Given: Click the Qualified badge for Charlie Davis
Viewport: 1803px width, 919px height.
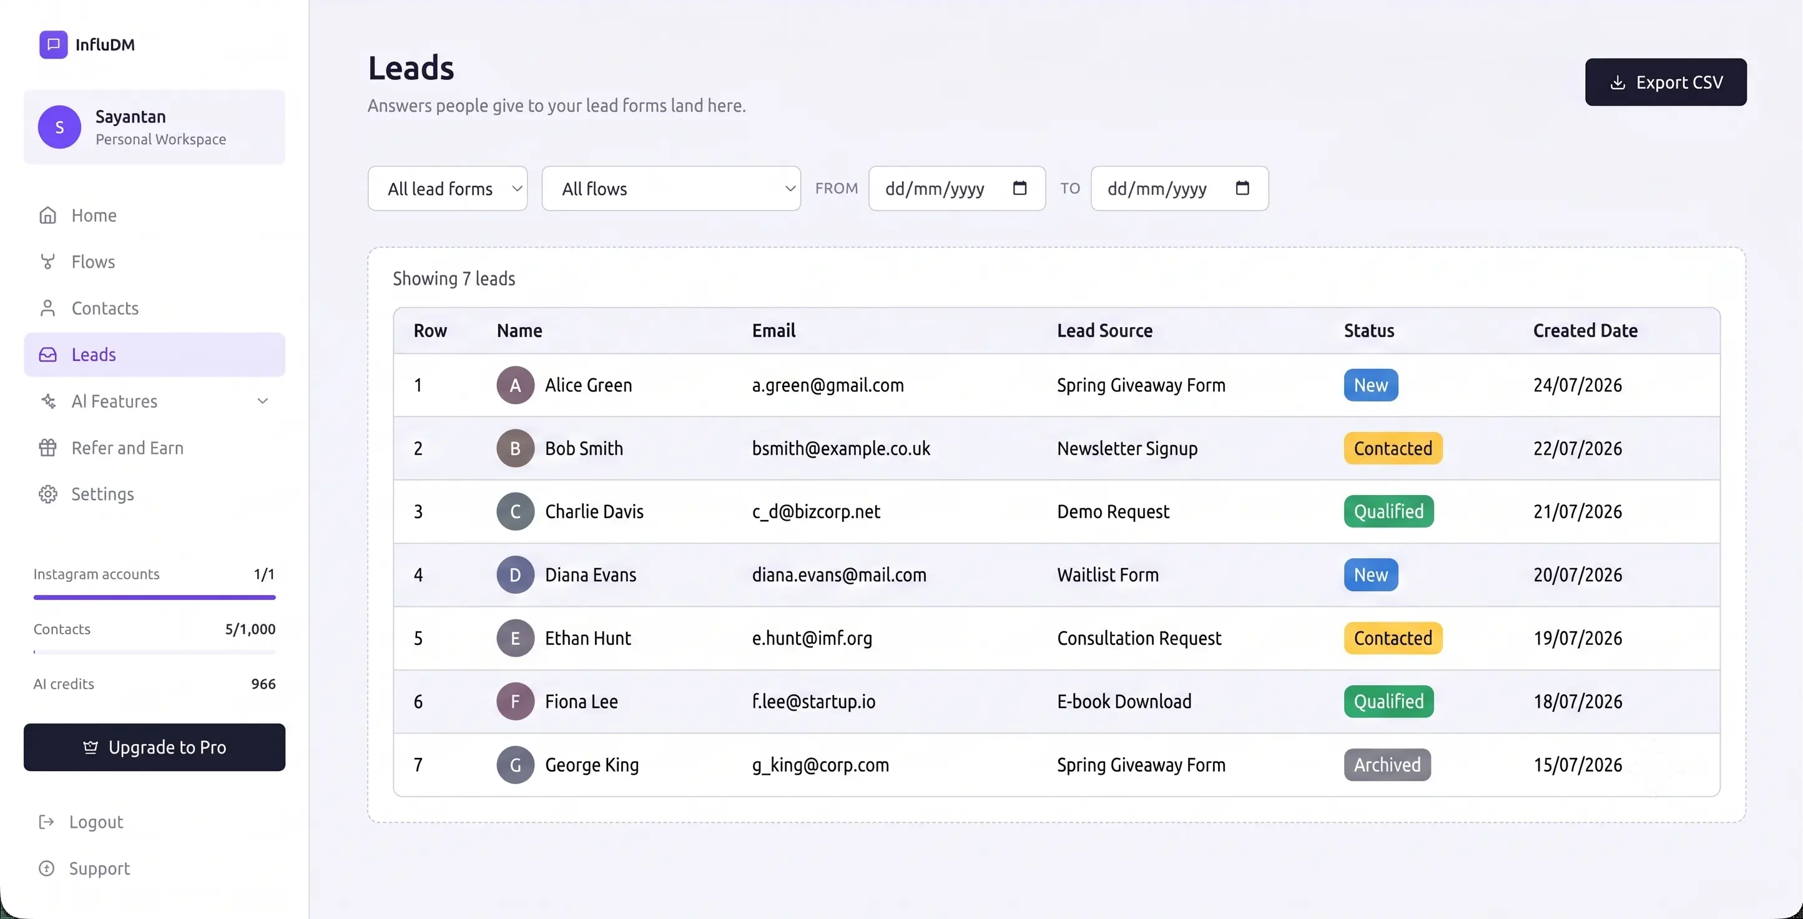Looking at the screenshot, I should pyautogui.click(x=1388, y=511).
